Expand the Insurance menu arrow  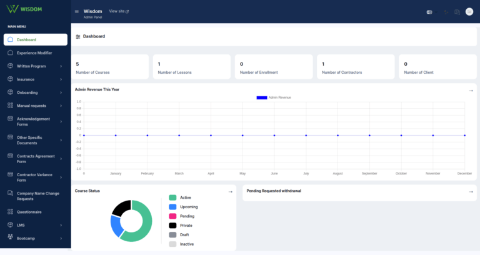coord(61,79)
